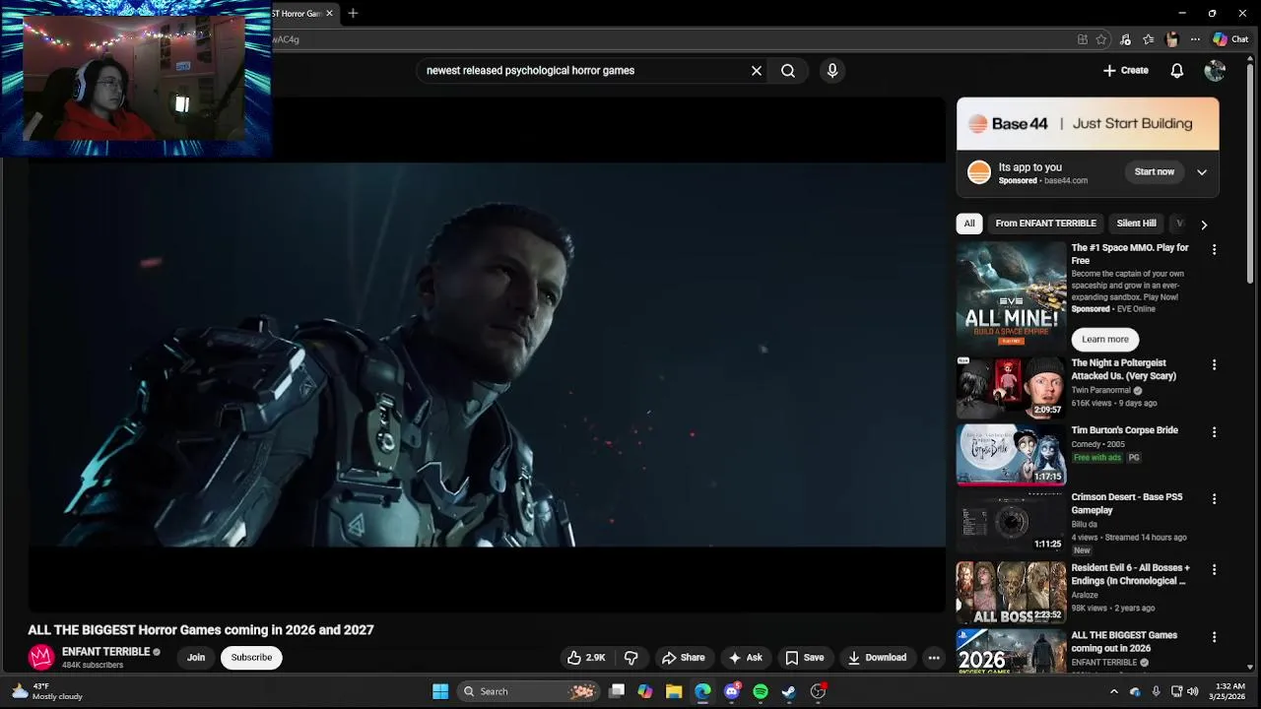
Task: Show more filter chips with right arrow
Action: pyautogui.click(x=1204, y=225)
